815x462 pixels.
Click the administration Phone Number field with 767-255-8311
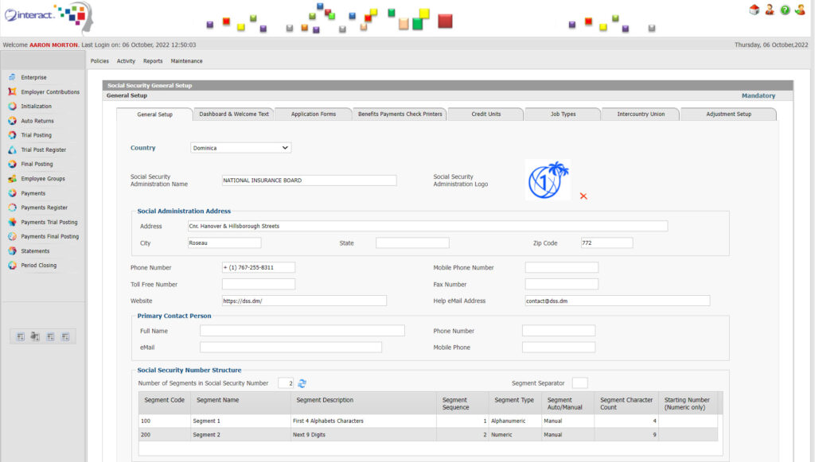pos(259,268)
